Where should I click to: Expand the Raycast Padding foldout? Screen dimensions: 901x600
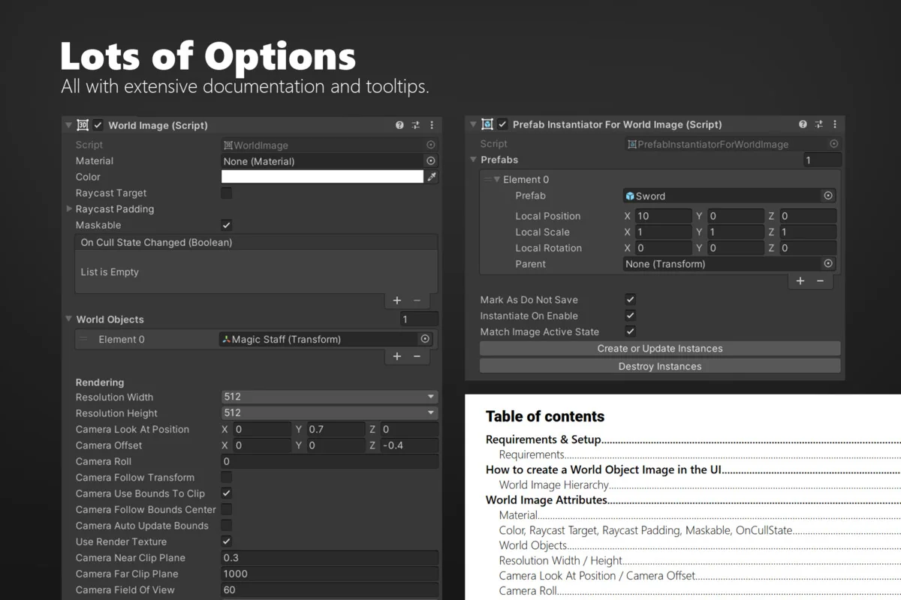coord(70,208)
